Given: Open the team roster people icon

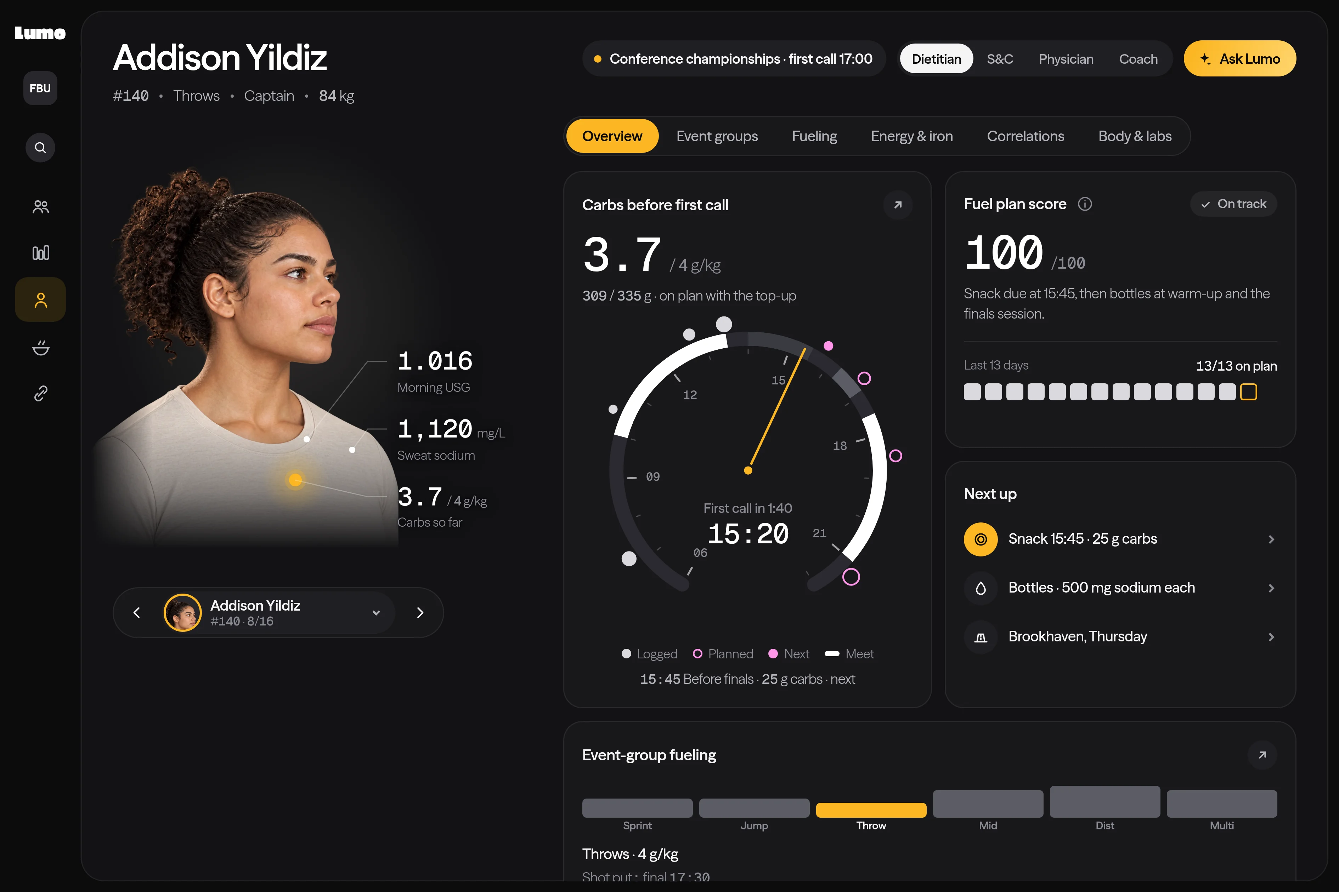Looking at the screenshot, I should tap(40, 206).
